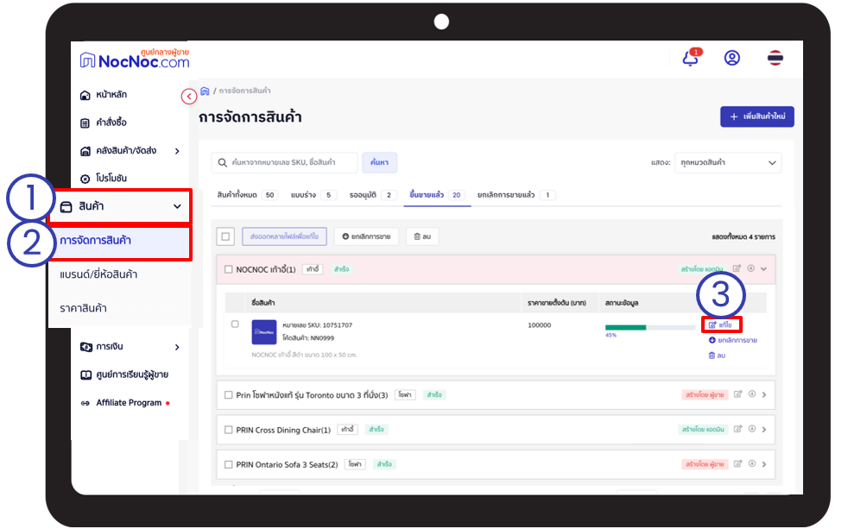
Task: Collapse the NOCNOC เก้าอี้ row chevron
Action: pyautogui.click(x=763, y=268)
